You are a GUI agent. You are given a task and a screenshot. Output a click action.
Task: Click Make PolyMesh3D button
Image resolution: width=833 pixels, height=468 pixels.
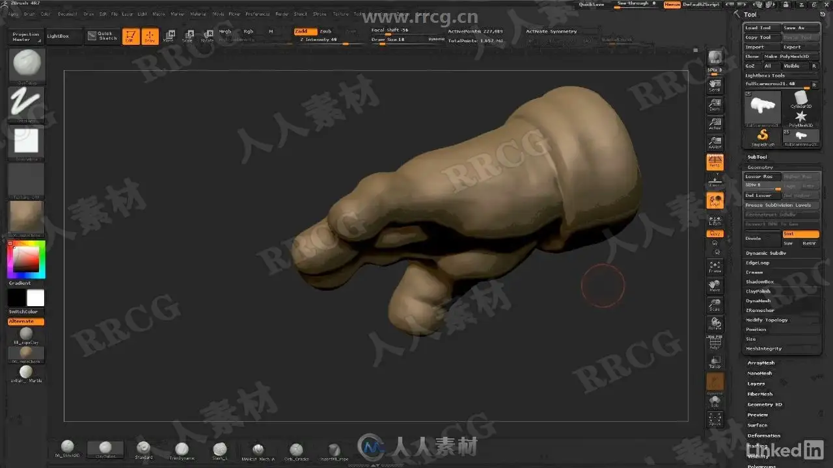[x=791, y=57]
